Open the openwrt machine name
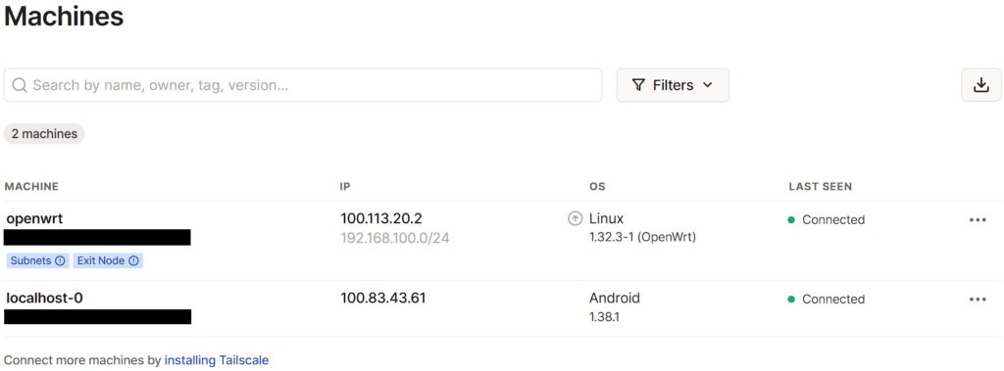The width and height of the screenshot is (1004, 371). click(34, 218)
